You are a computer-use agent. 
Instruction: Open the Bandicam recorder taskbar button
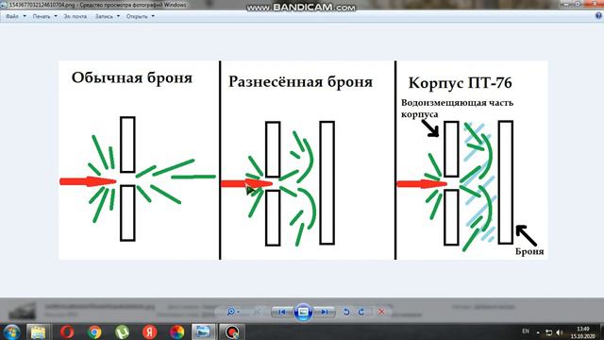click(231, 331)
